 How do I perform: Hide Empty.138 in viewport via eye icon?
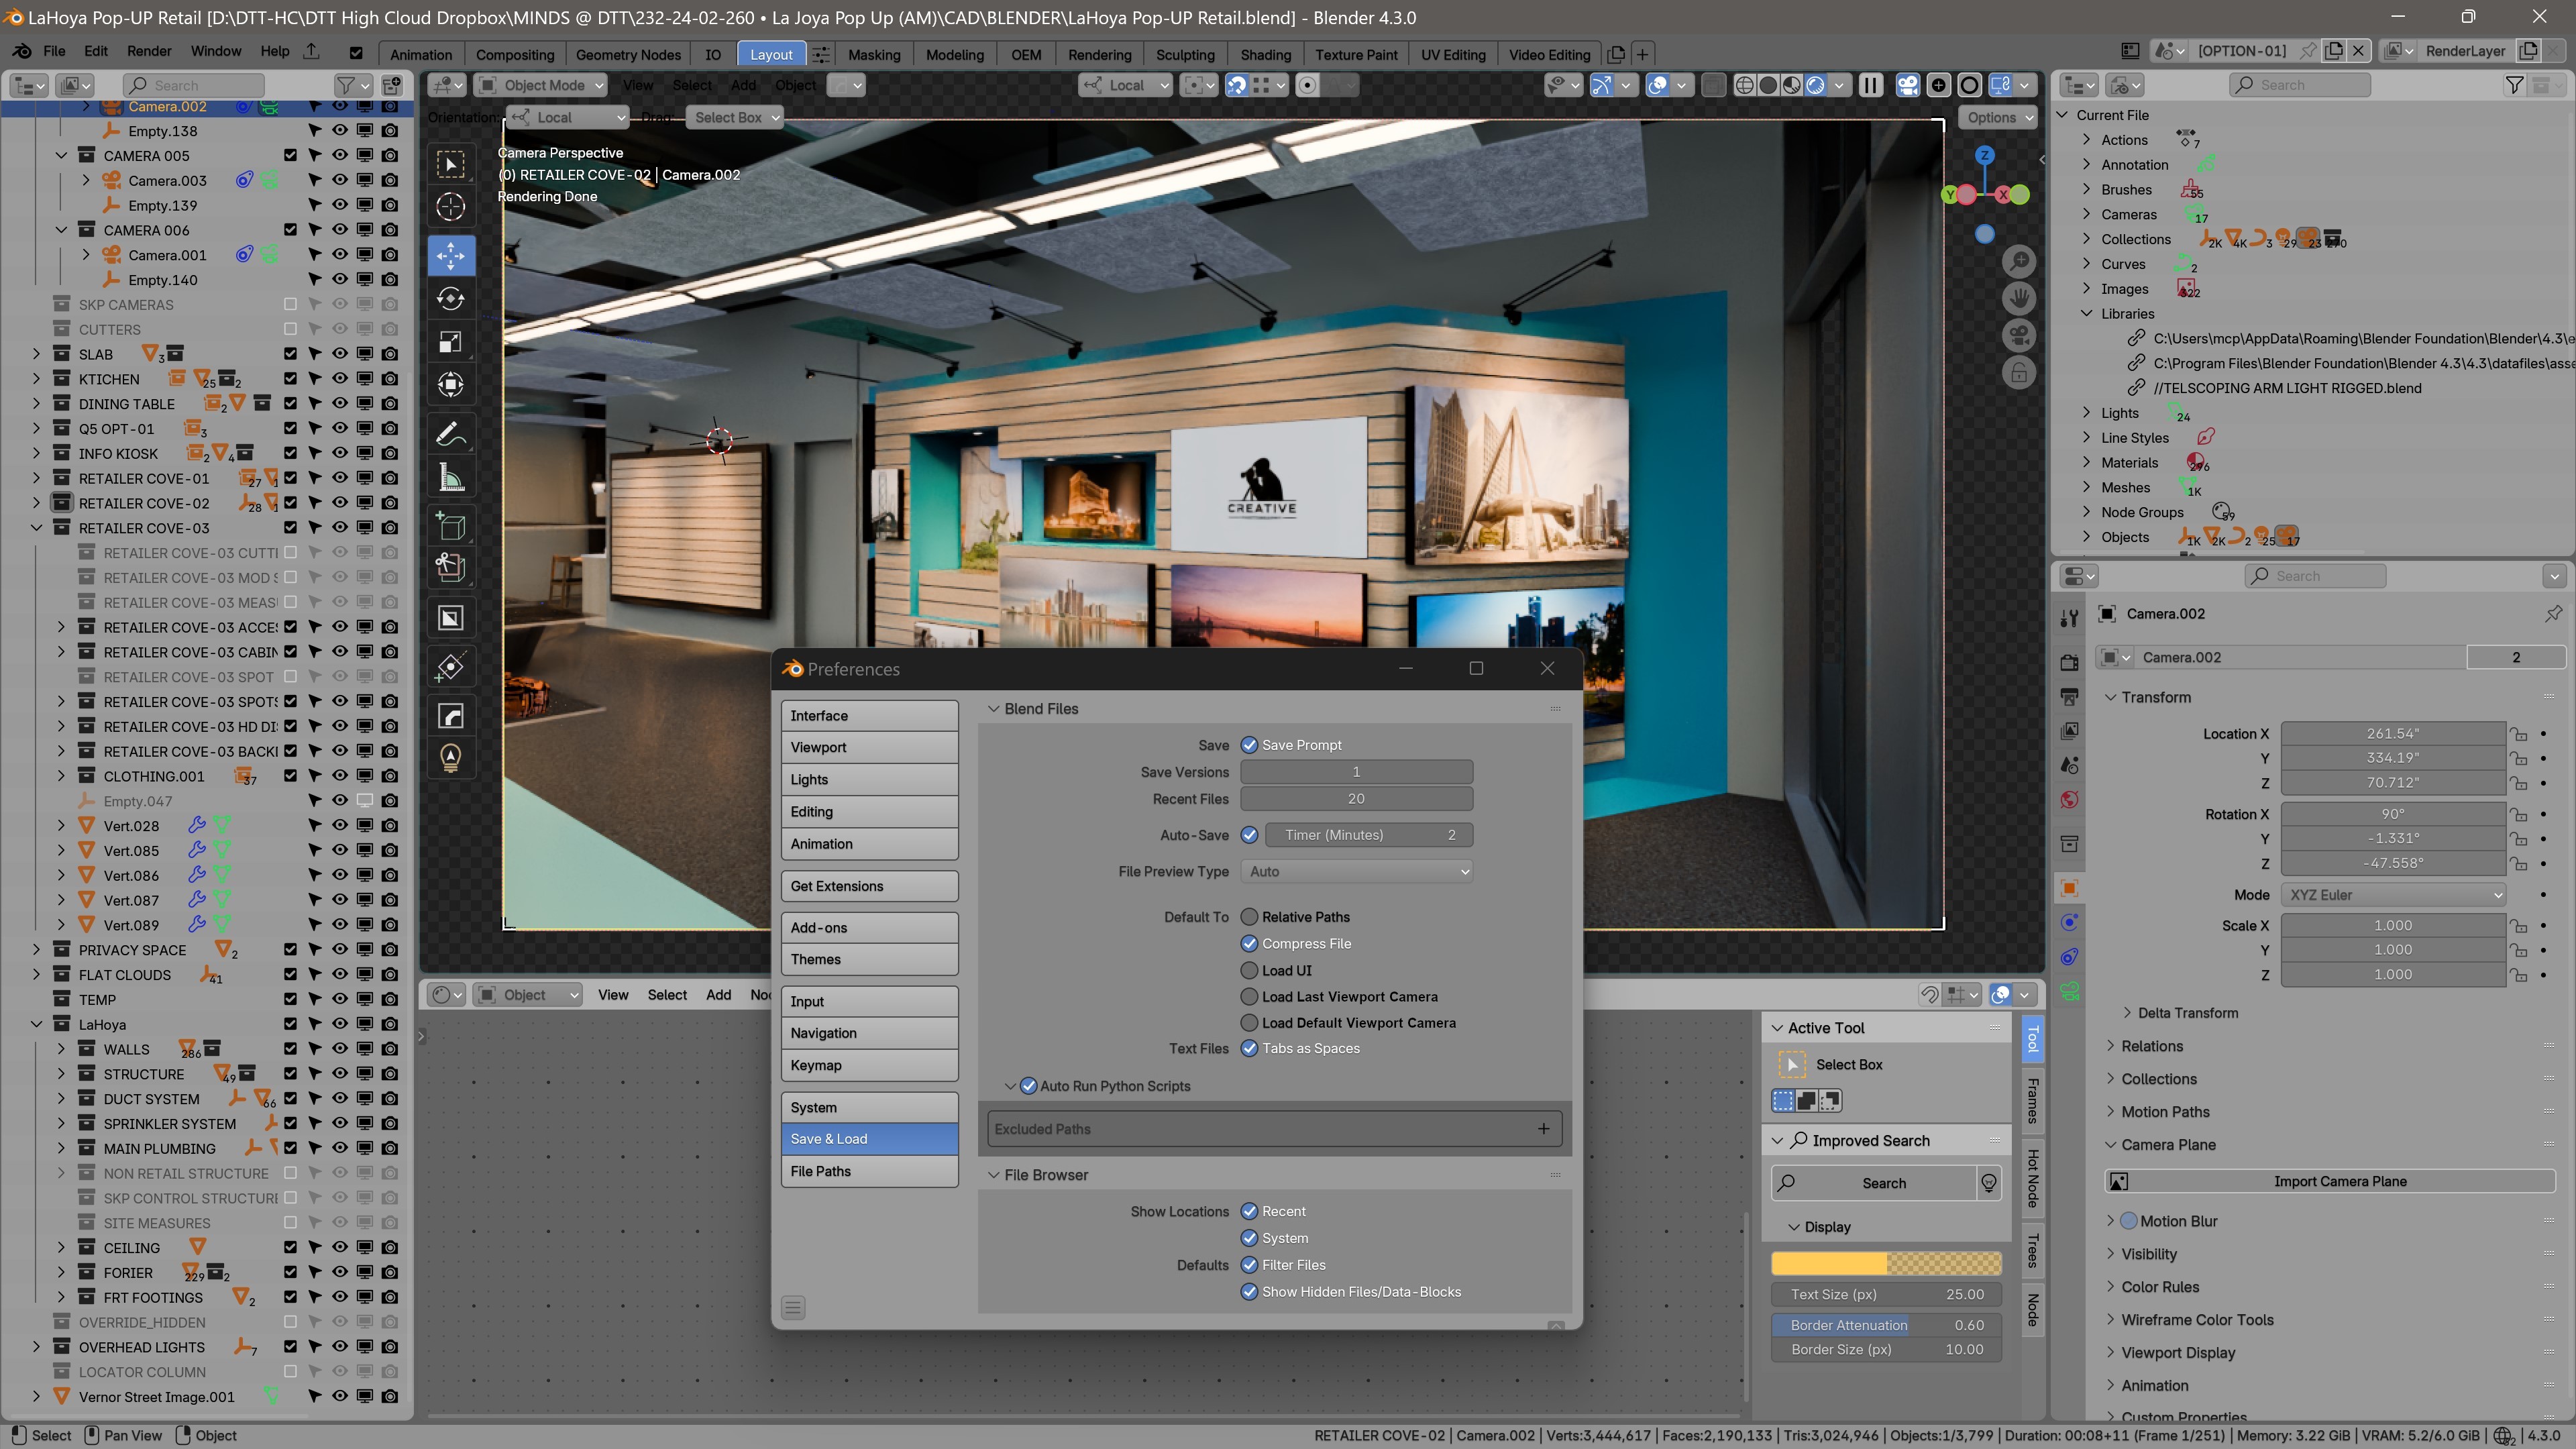(340, 131)
